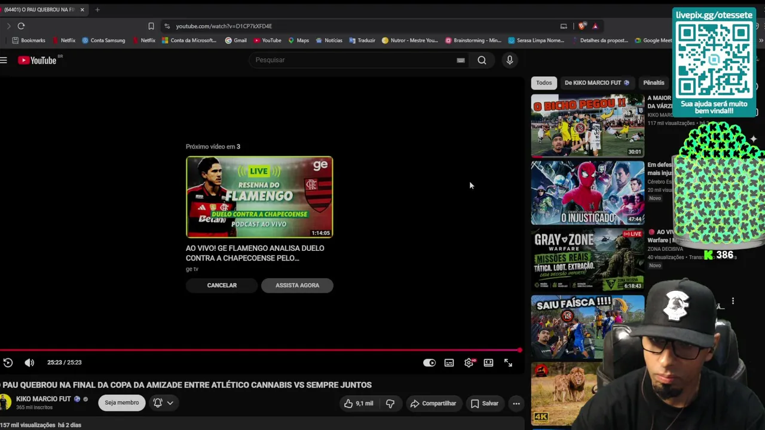This screenshot has width=765, height=430.
Task: Open the SAIU FAÍSCA video thumbnail
Action: (x=587, y=327)
